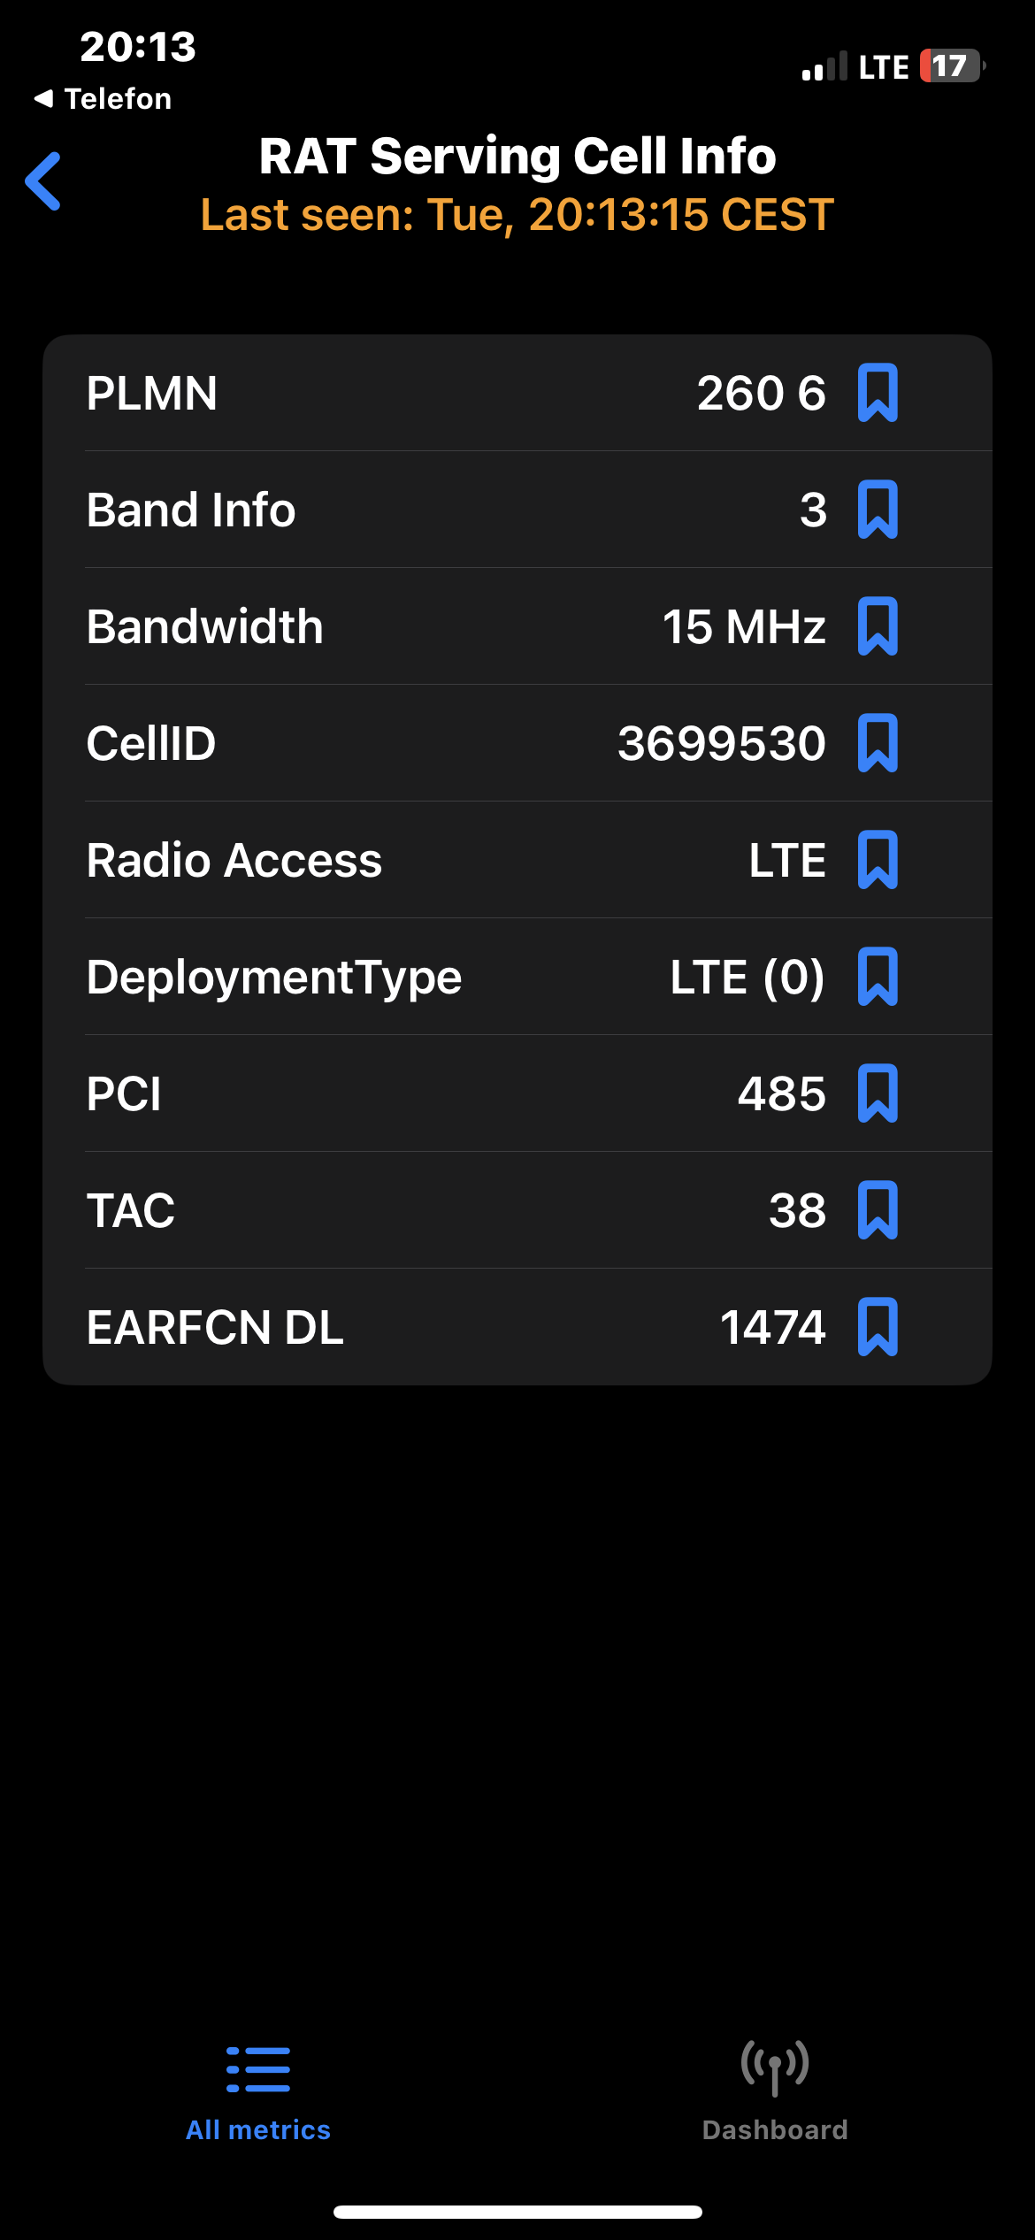Tap the Dashboard antenna icon
This screenshot has width=1035, height=2240.
coord(775,2068)
